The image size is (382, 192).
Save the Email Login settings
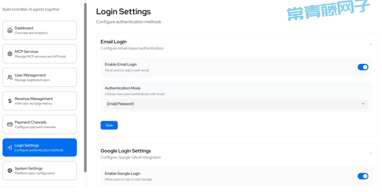(x=109, y=125)
